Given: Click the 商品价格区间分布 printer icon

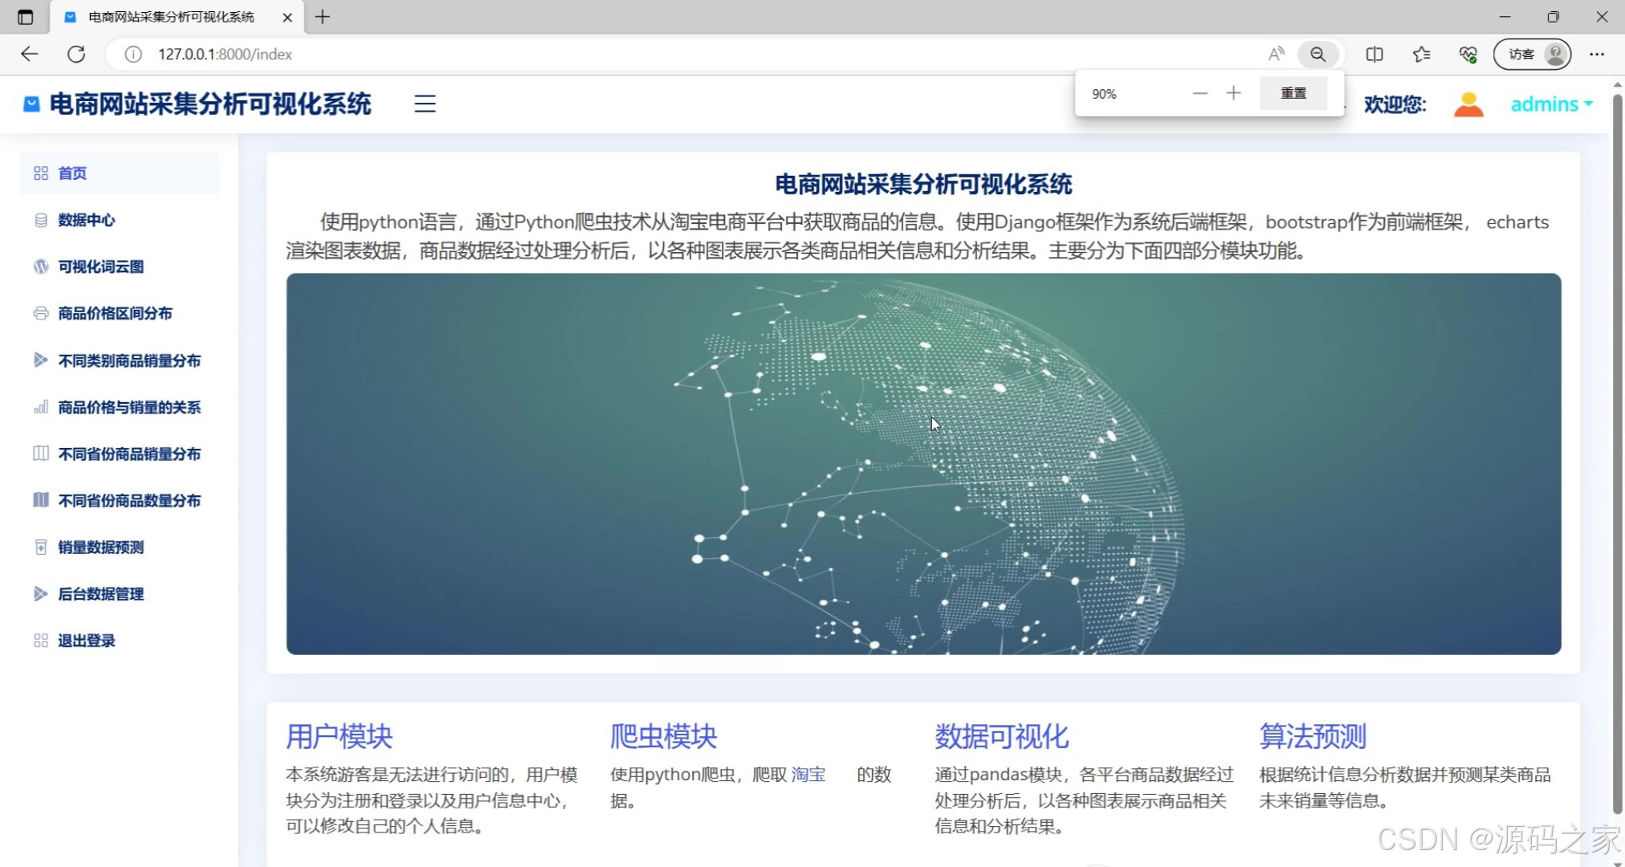Looking at the screenshot, I should [x=40, y=313].
